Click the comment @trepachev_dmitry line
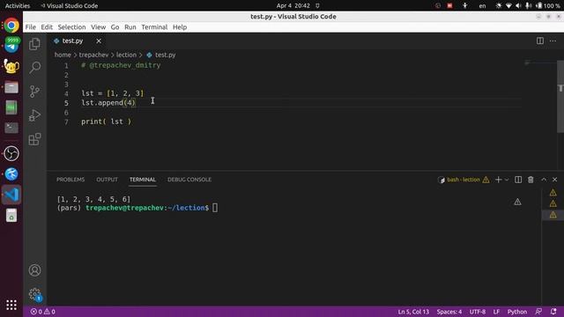The width and height of the screenshot is (564, 317). tap(121, 65)
